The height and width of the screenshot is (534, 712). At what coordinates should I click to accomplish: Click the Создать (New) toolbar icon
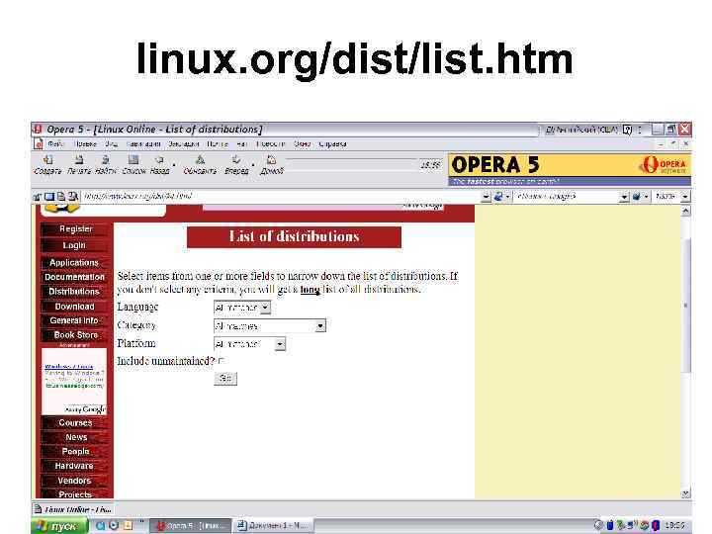pyautogui.click(x=47, y=160)
